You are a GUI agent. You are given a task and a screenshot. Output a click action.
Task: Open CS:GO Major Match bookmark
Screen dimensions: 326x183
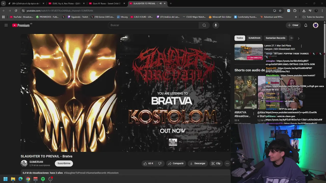pos(194,17)
